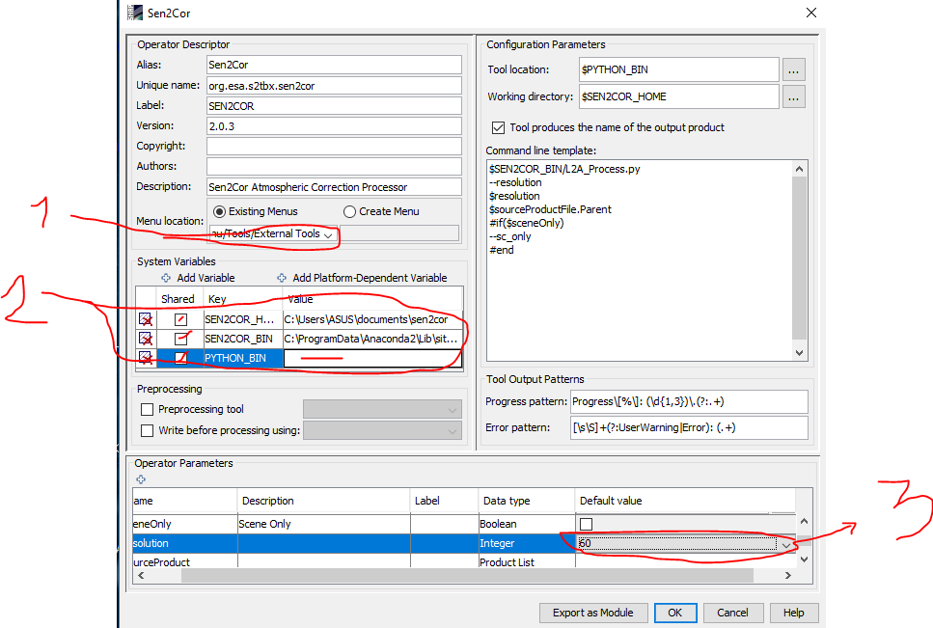The height and width of the screenshot is (628, 933).
Task: Toggle Shared checkbox for SEN2COR_HOME
Action: point(180,319)
